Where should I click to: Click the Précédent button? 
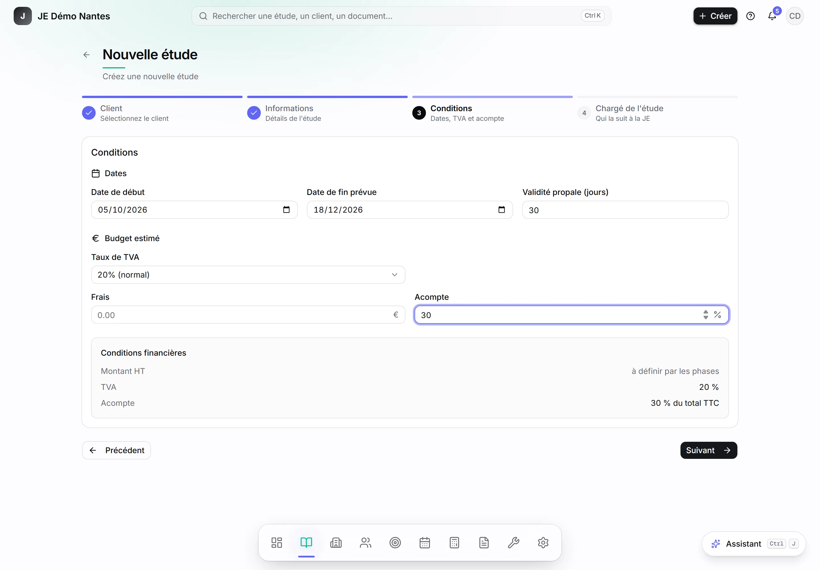click(116, 450)
